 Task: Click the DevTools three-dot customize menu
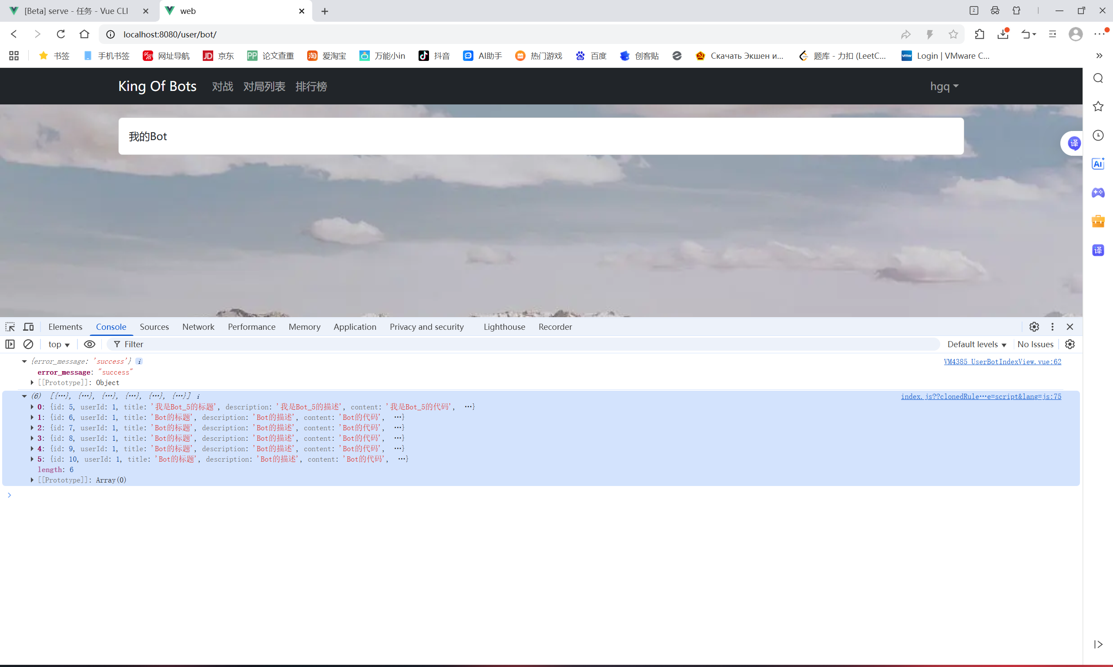(1053, 327)
